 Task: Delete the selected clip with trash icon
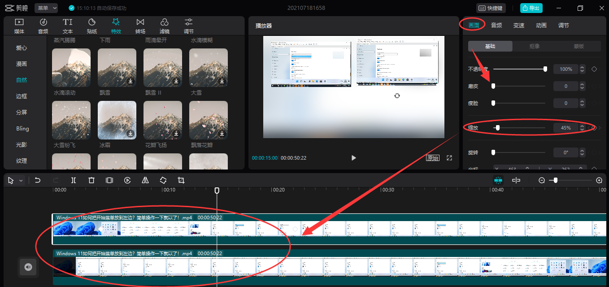tap(91, 180)
